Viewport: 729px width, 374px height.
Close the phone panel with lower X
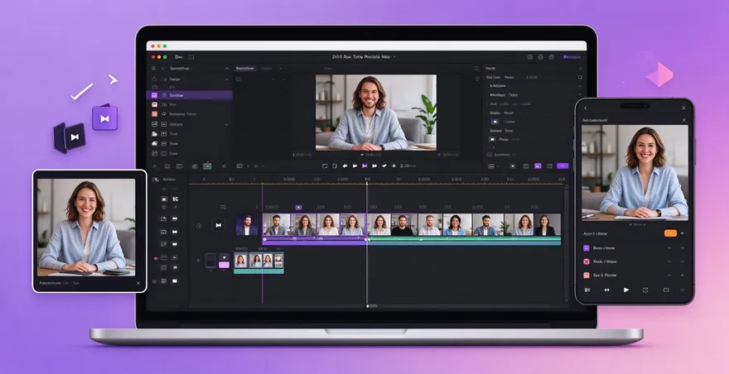(684, 120)
